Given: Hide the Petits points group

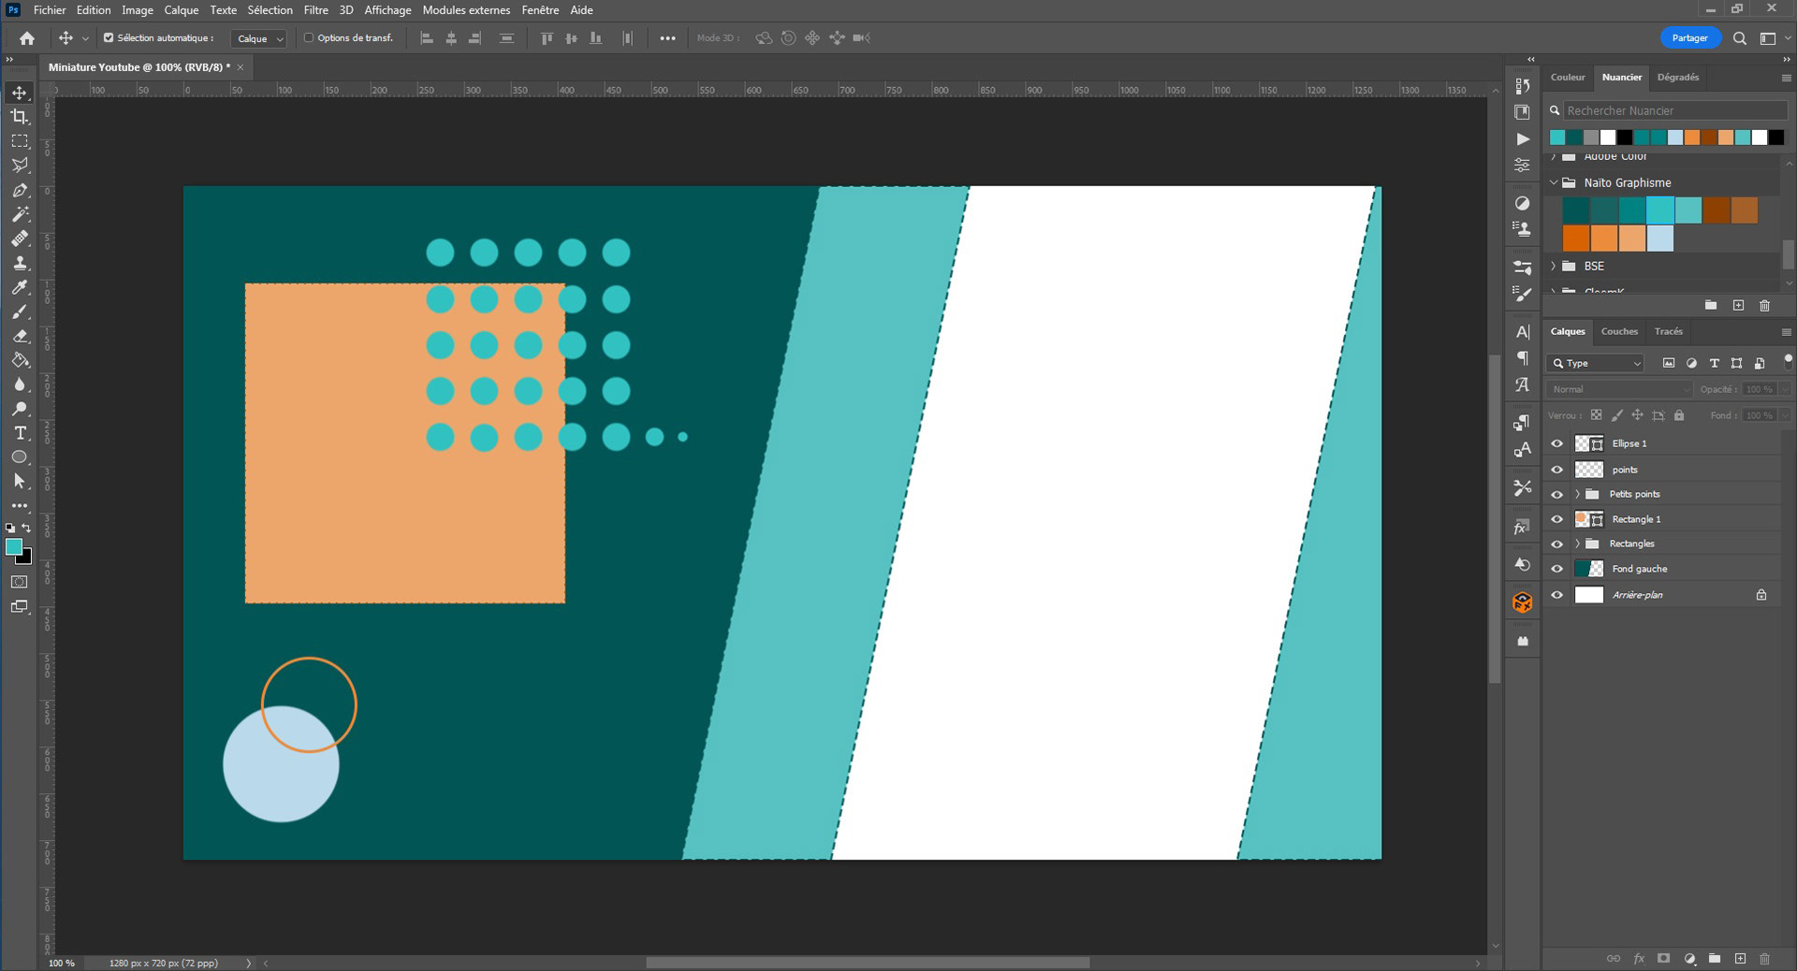Looking at the screenshot, I should (1557, 494).
